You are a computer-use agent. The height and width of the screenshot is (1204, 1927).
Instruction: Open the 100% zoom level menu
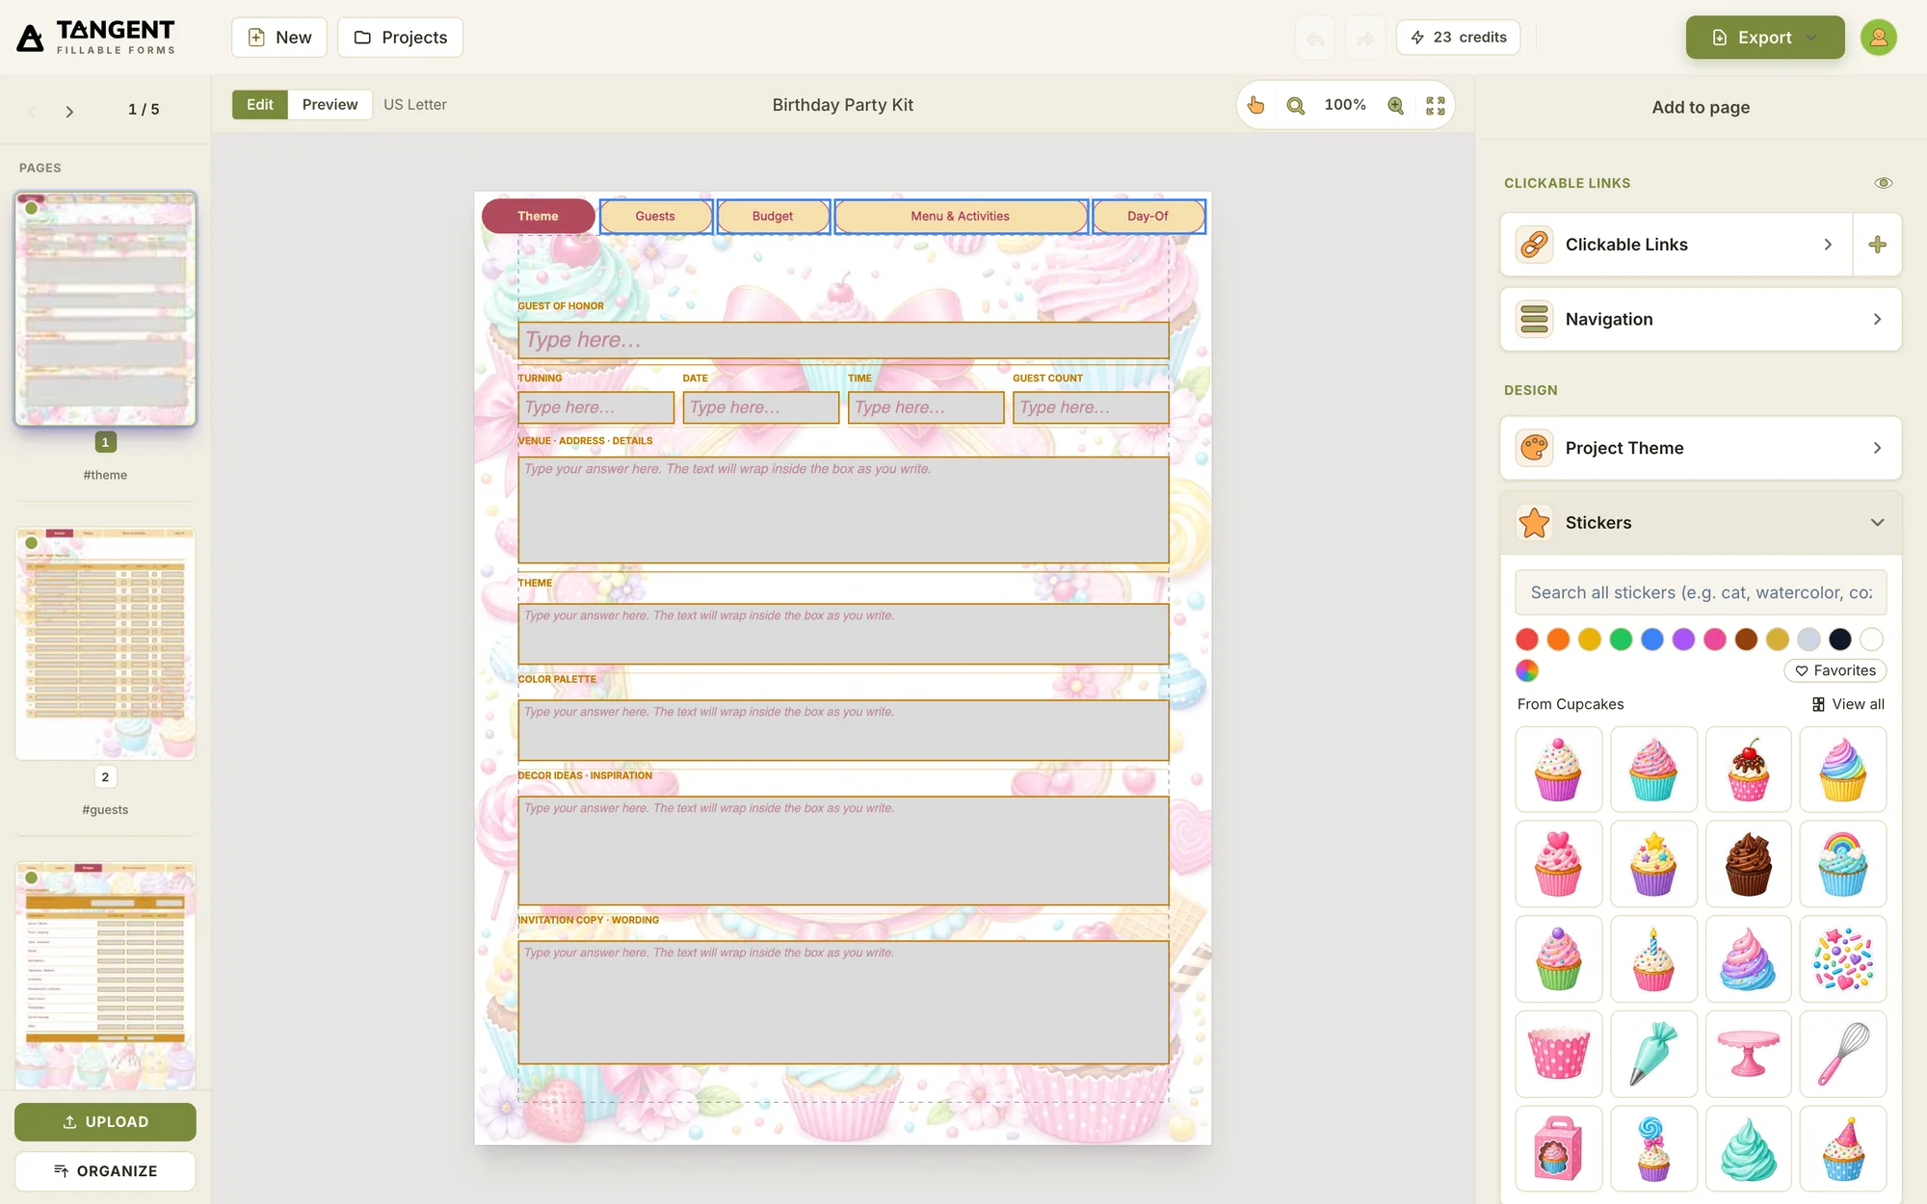pos(1345,105)
